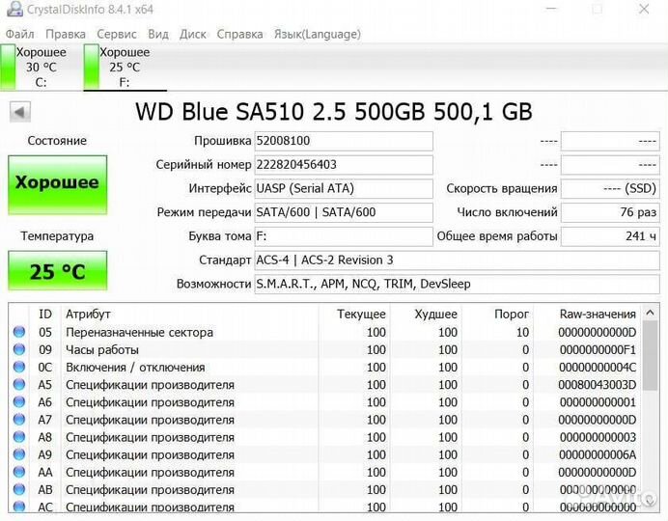This screenshot has width=668, height=521.
Task: Click the green Хорошее health status button
Action: pos(58,184)
